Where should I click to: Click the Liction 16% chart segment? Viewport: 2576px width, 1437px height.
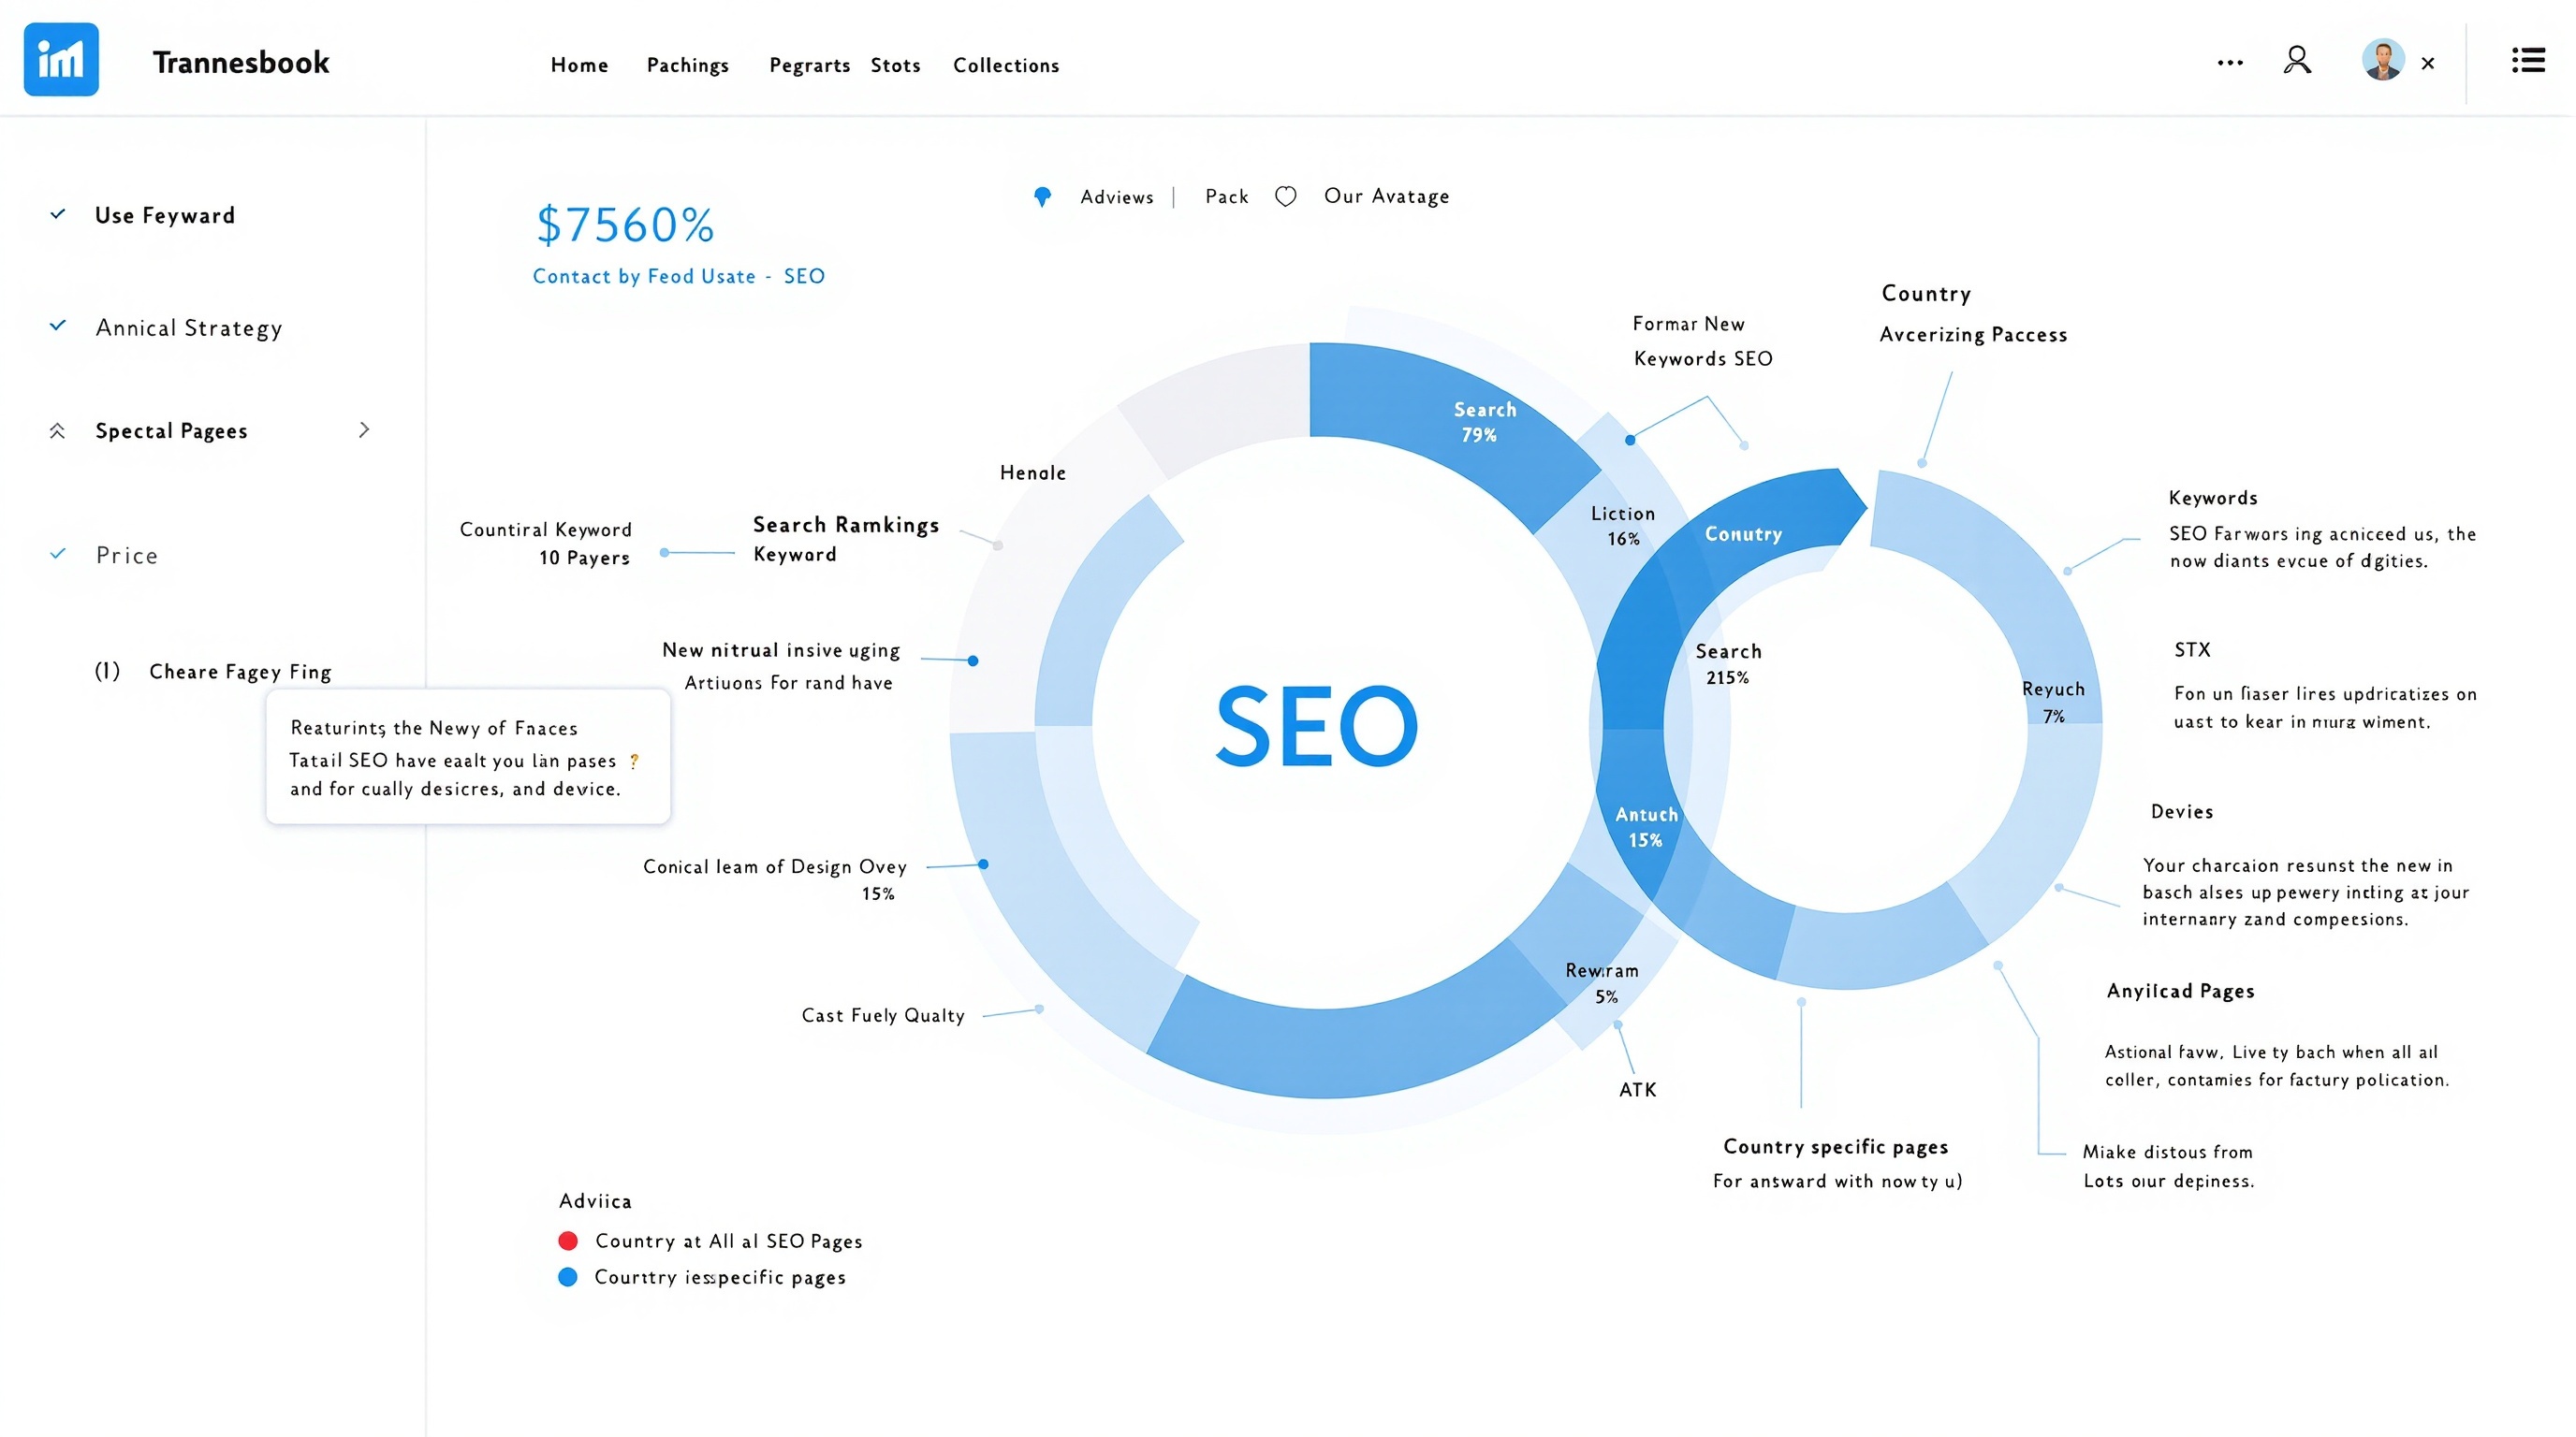[1622, 526]
